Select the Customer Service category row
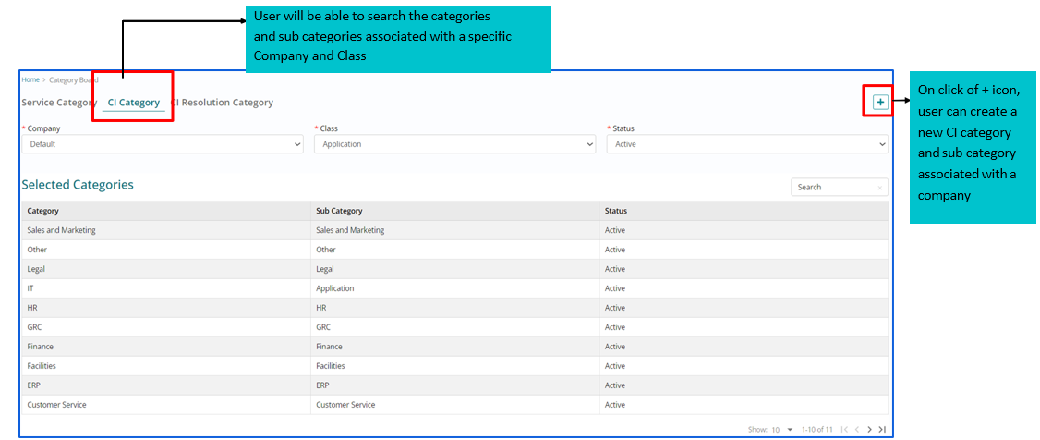 (57, 405)
